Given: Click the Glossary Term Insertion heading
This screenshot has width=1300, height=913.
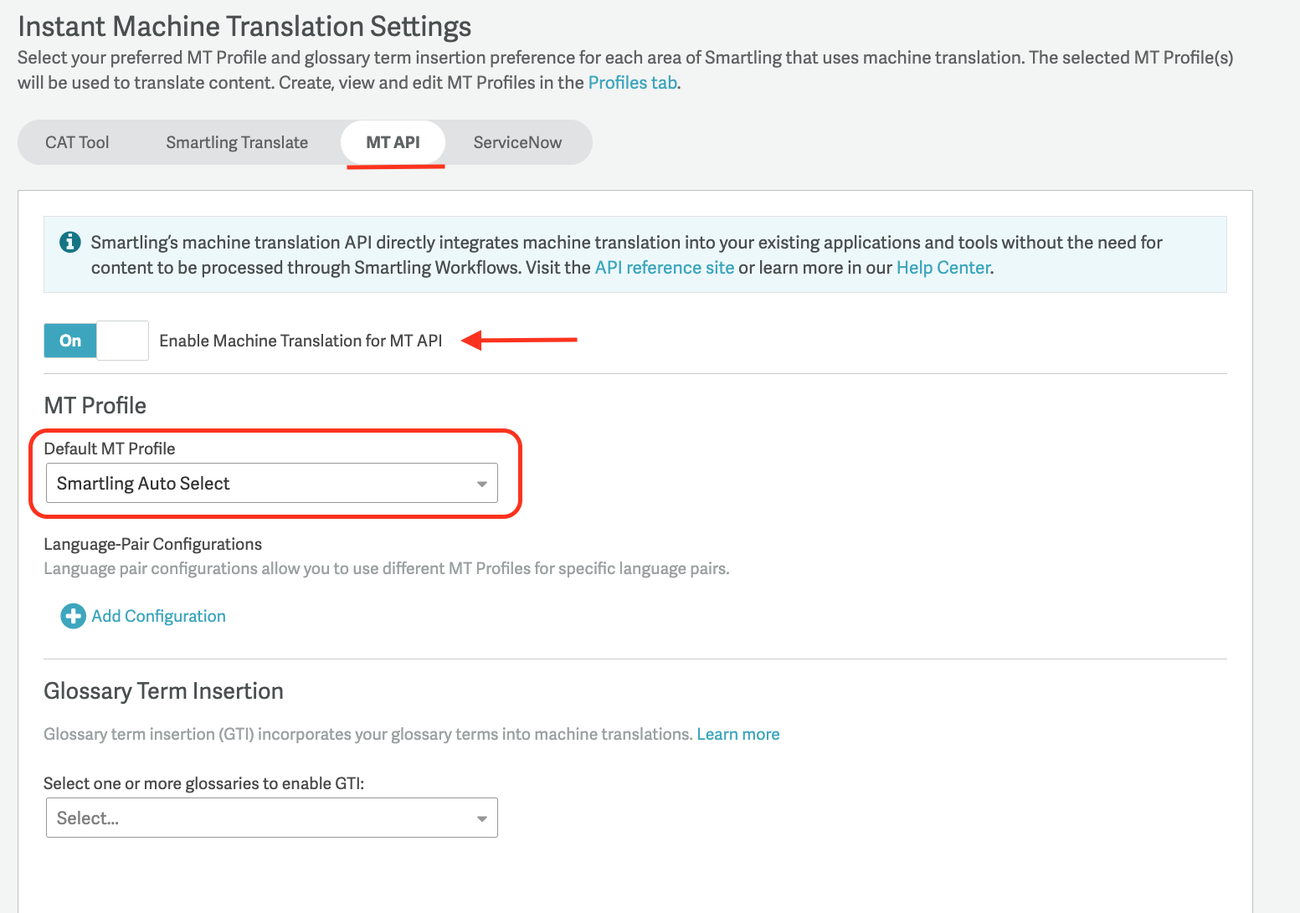Looking at the screenshot, I should (163, 691).
